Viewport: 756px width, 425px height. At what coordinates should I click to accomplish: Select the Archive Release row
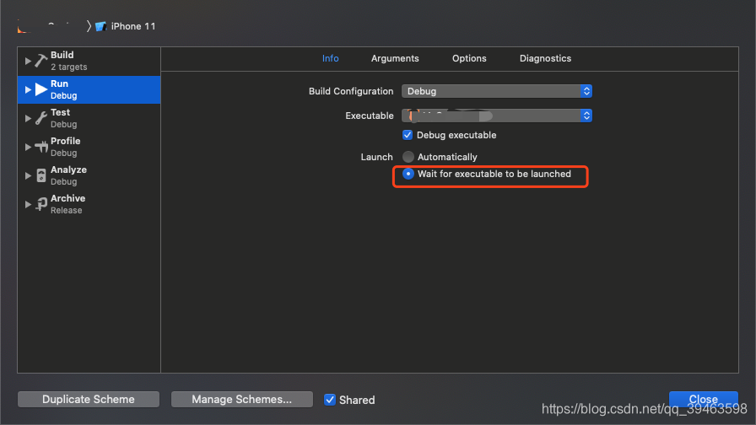(89, 204)
